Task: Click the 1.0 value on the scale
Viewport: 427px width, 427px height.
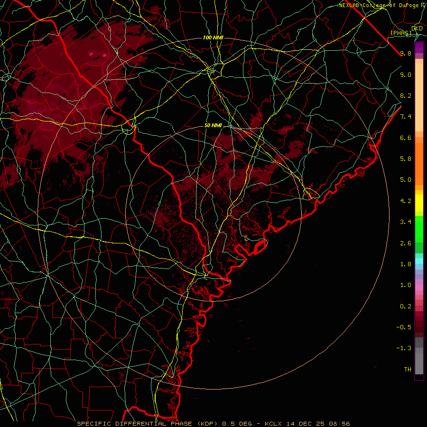Action: pyautogui.click(x=406, y=285)
